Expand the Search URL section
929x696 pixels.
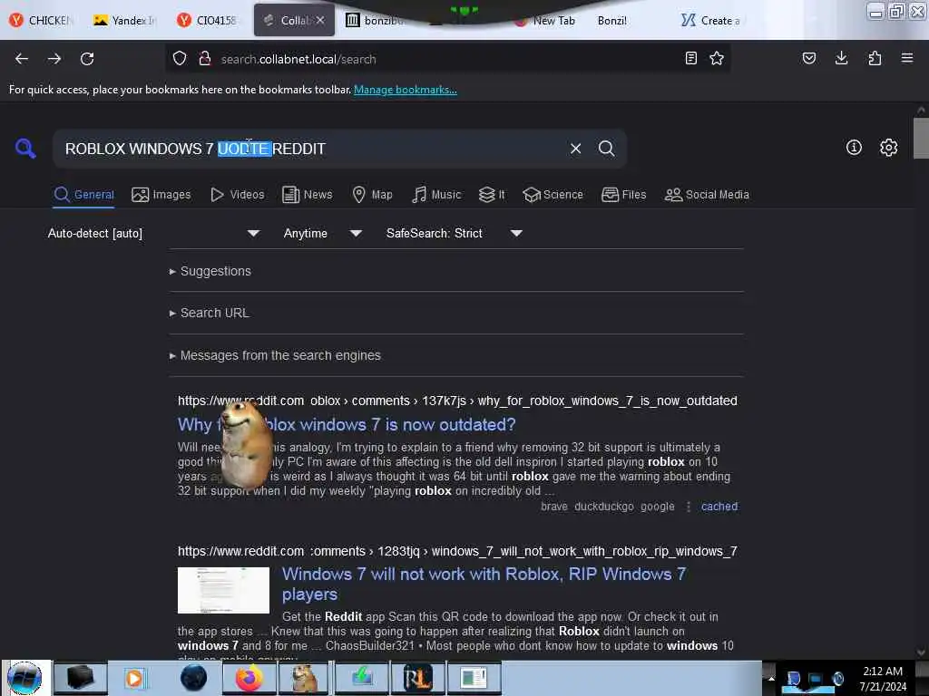pyautogui.click(x=210, y=313)
